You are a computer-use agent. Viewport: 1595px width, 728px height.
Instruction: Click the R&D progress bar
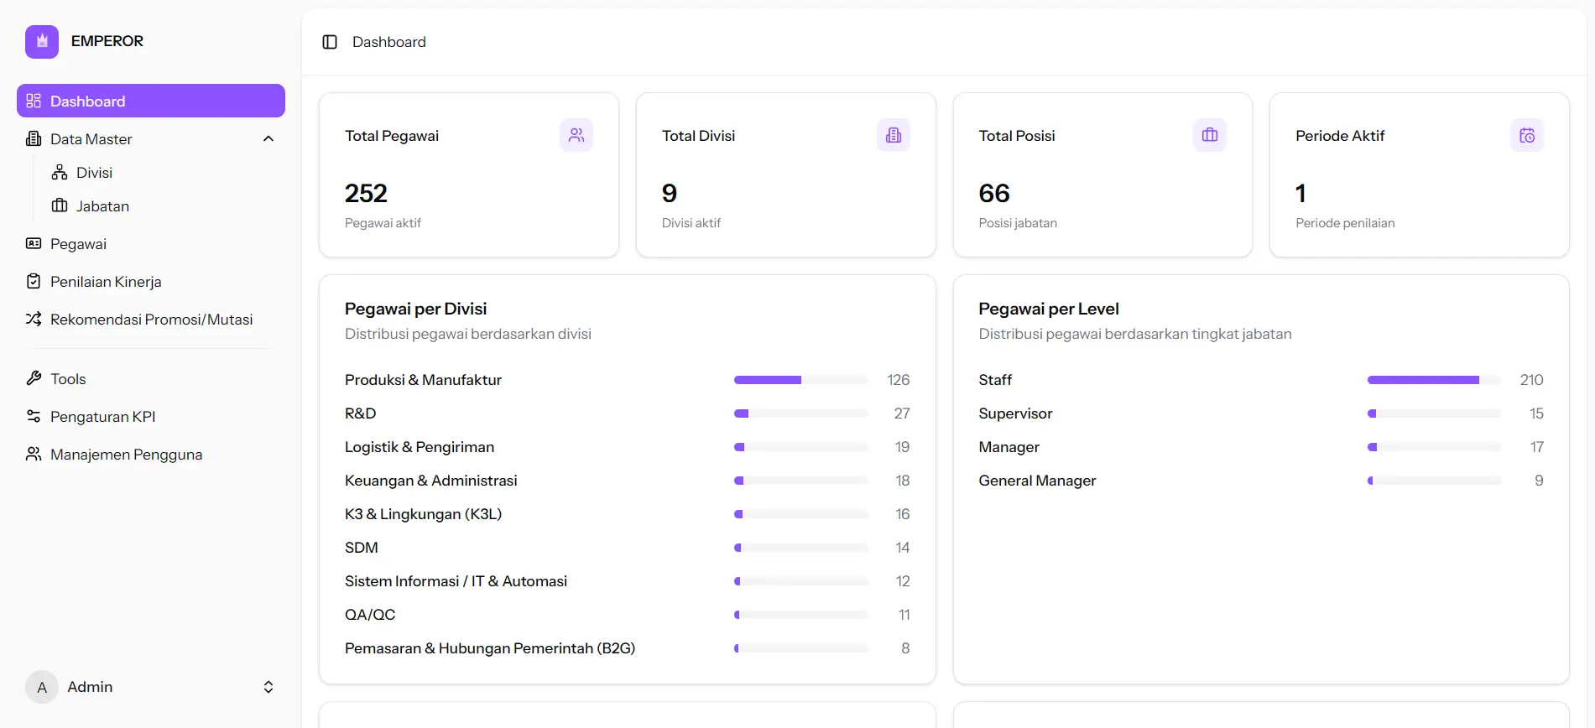[x=800, y=413]
